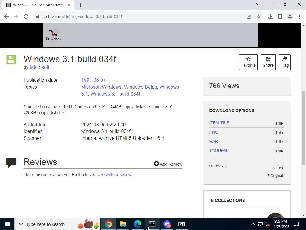Open the command prompt taskbar icon

click(x=152, y=224)
